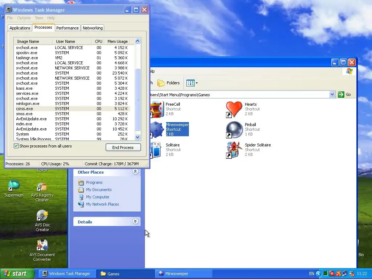Sort processes by CPU column
The width and height of the screenshot is (372, 279).
(x=98, y=41)
